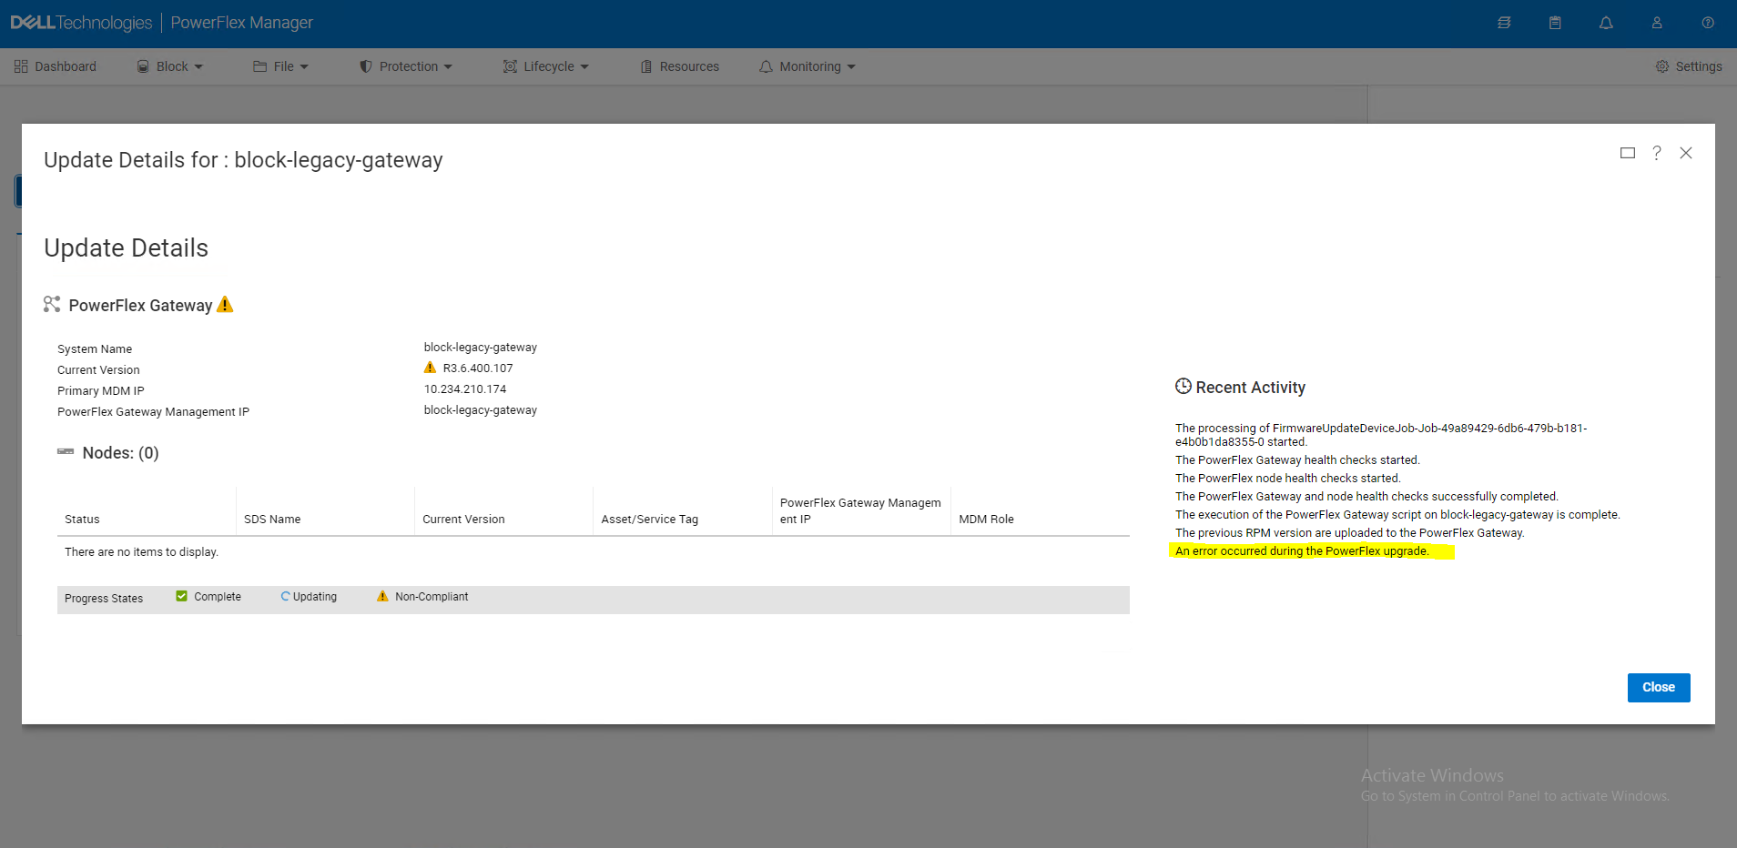Screen dimensions: 1737x848
Task: Open the user account icon
Action: 1657,23
